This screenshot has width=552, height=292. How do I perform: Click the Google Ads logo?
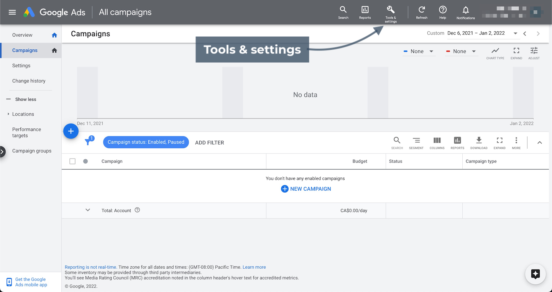[x=54, y=12]
